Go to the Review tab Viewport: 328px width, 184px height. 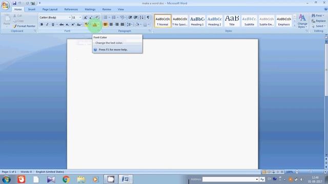point(107,9)
